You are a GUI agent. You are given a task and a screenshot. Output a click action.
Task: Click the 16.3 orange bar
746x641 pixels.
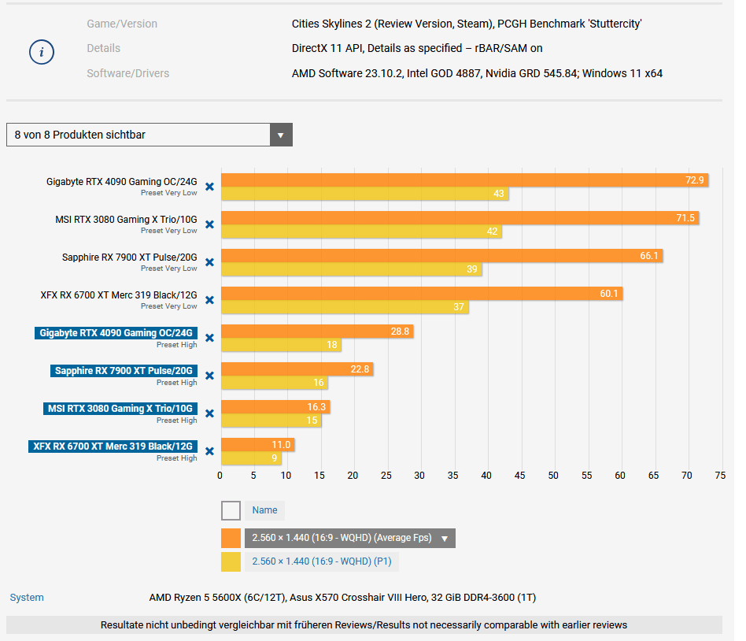click(x=275, y=406)
